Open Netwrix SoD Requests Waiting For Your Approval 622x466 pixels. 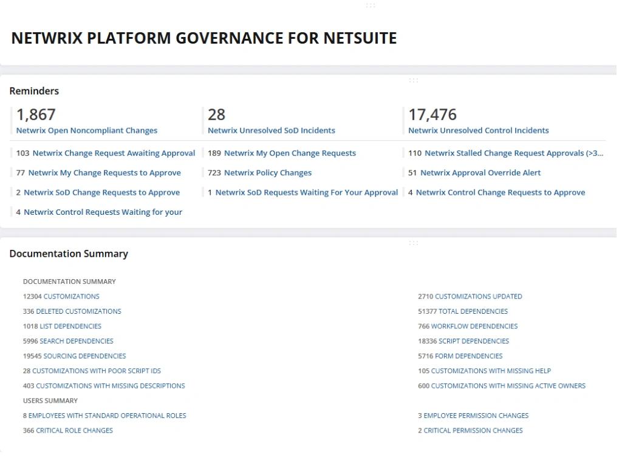pyautogui.click(x=307, y=192)
